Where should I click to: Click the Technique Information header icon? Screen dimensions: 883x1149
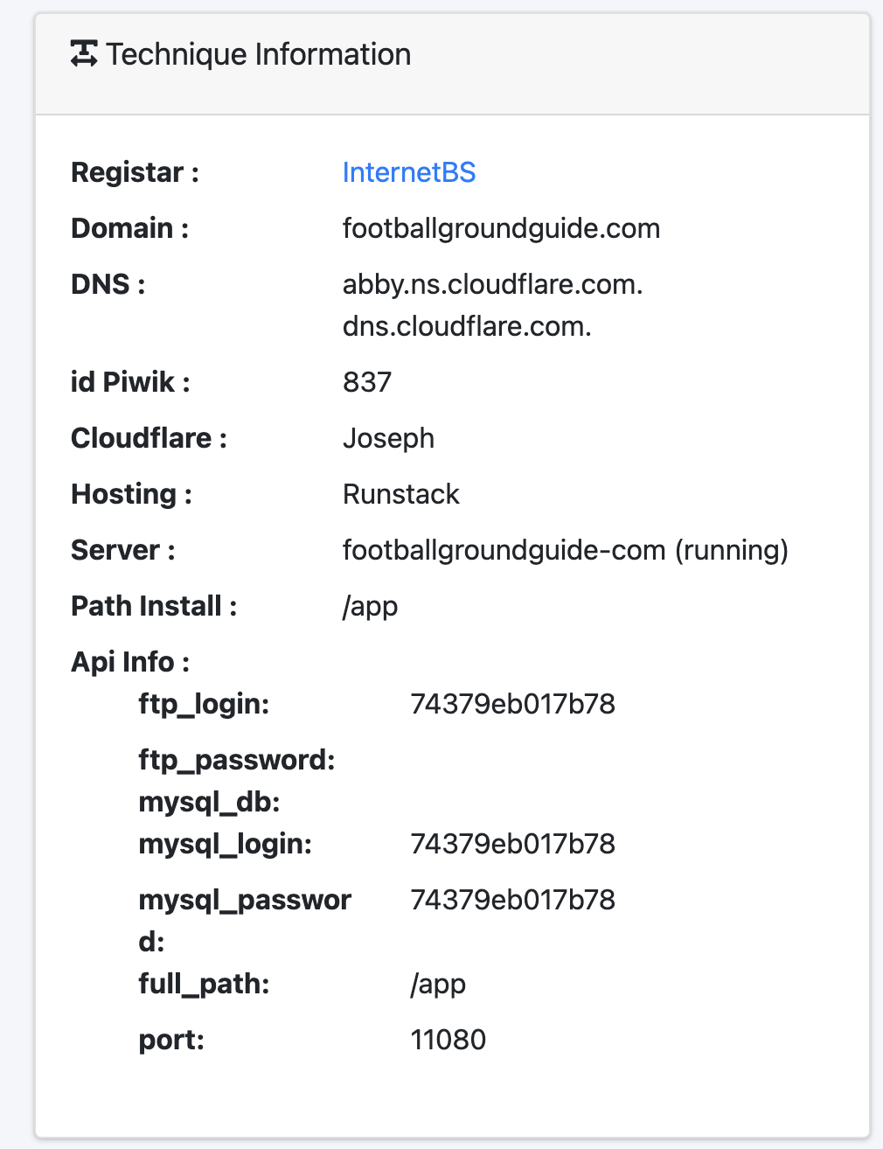coord(84,54)
